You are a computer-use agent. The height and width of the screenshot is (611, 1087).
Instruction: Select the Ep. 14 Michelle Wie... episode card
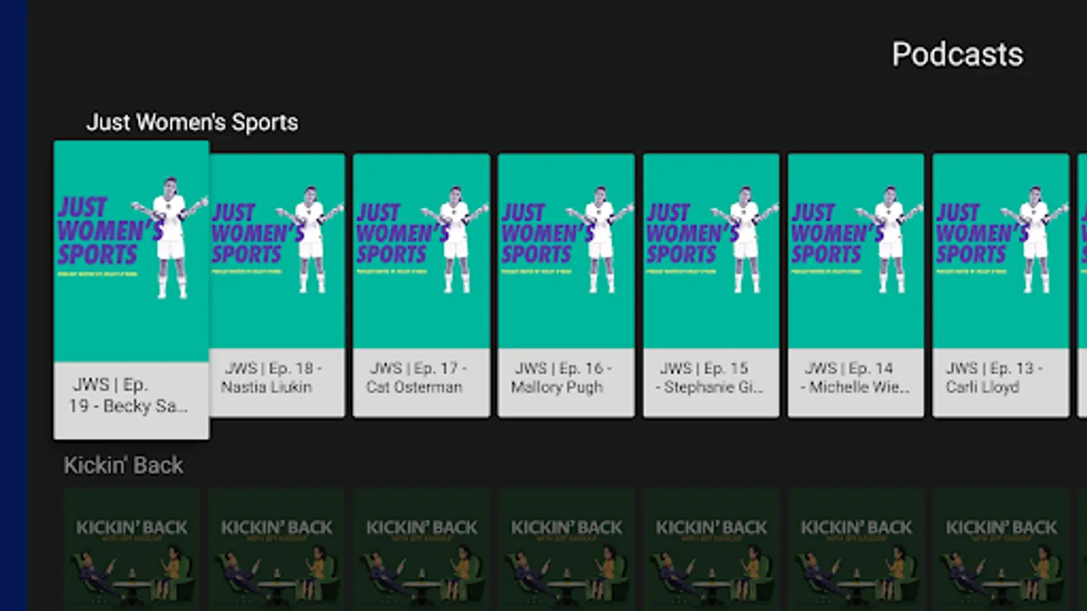(x=856, y=285)
